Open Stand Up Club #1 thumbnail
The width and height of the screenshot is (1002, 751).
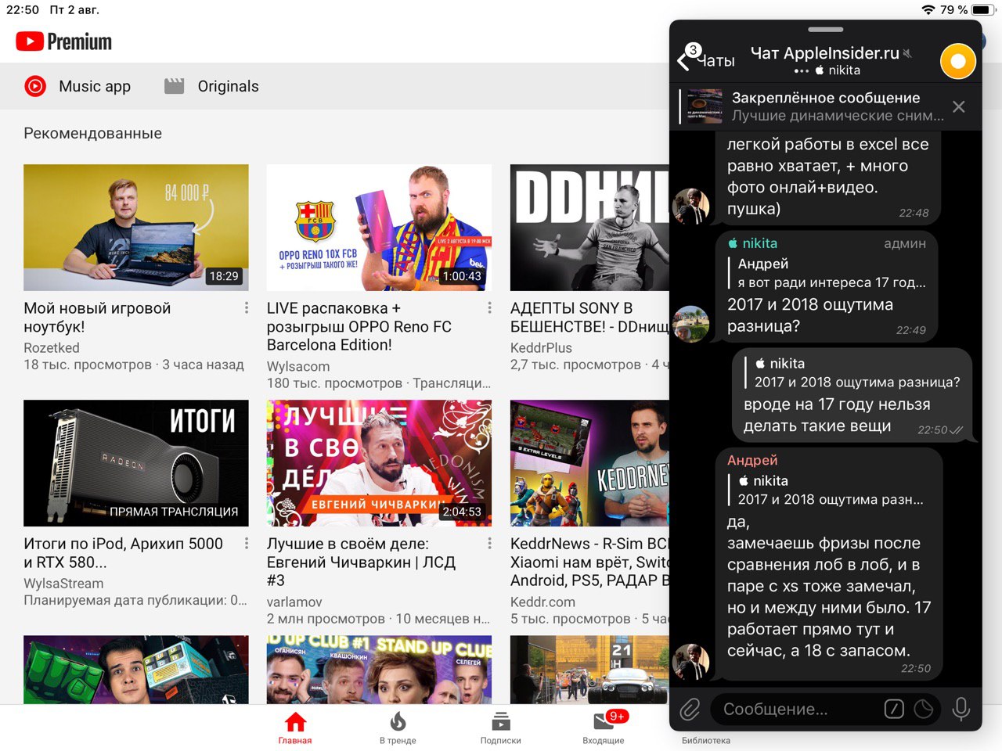[x=380, y=670]
